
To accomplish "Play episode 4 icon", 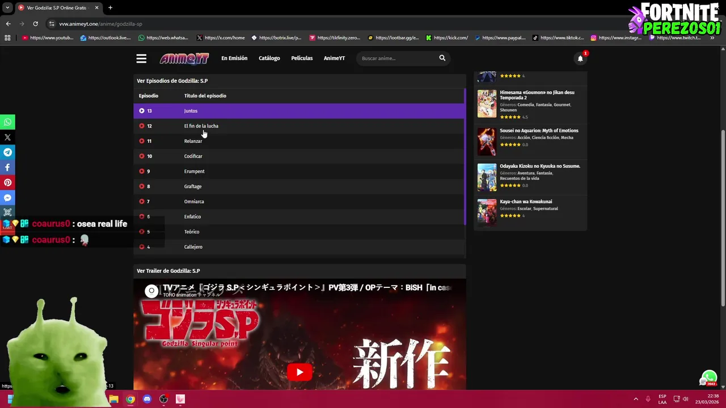I will click(x=142, y=246).
